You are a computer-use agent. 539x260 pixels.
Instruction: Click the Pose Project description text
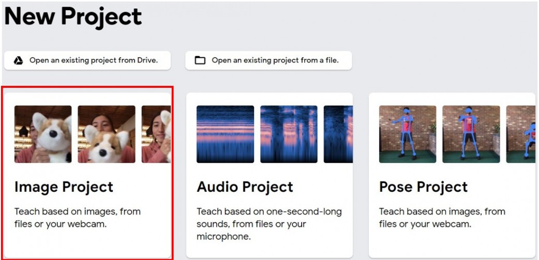click(x=442, y=218)
